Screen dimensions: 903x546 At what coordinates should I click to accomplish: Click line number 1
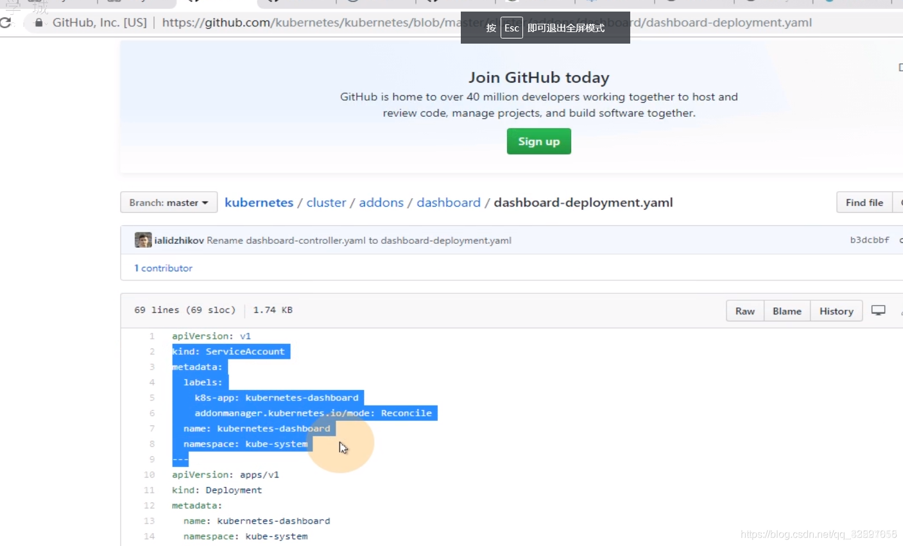point(152,336)
